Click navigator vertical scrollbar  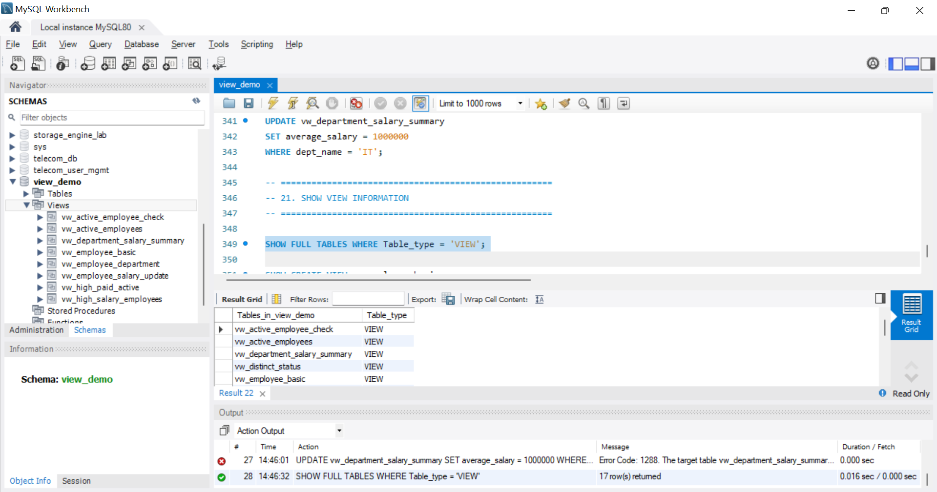(x=203, y=265)
